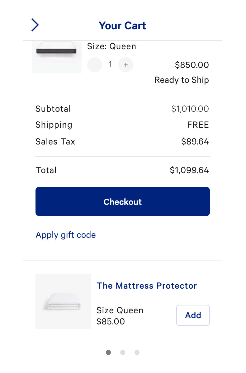Click the mattress quantity number 1

110,64
